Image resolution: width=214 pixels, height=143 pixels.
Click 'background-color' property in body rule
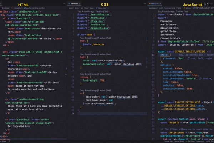click(x=93, y=64)
